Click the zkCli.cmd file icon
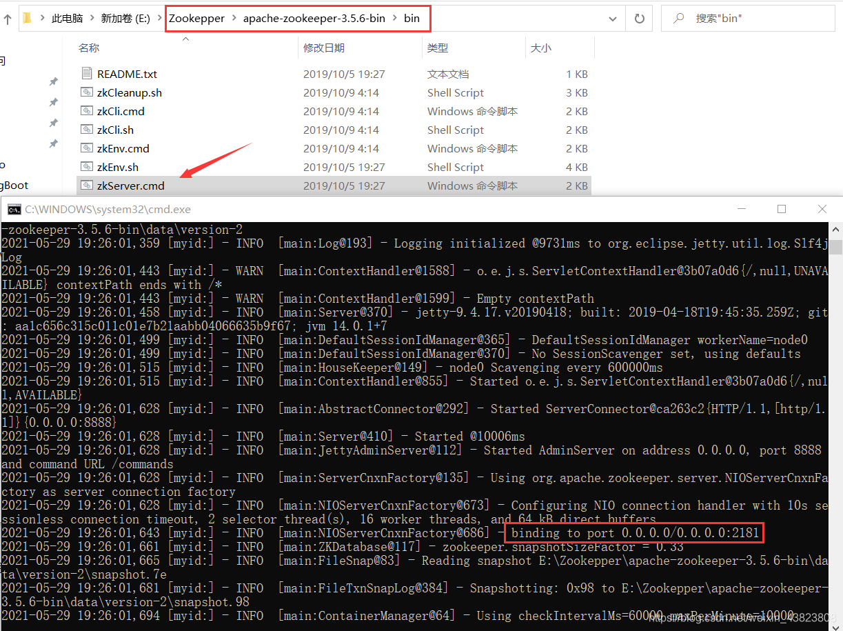The image size is (843, 631). 86,110
